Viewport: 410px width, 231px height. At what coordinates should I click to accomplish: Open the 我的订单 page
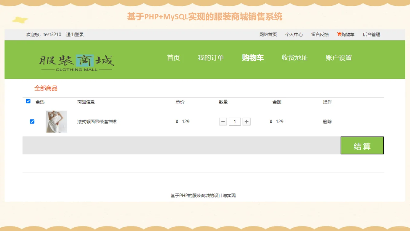(x=211, y=58)
